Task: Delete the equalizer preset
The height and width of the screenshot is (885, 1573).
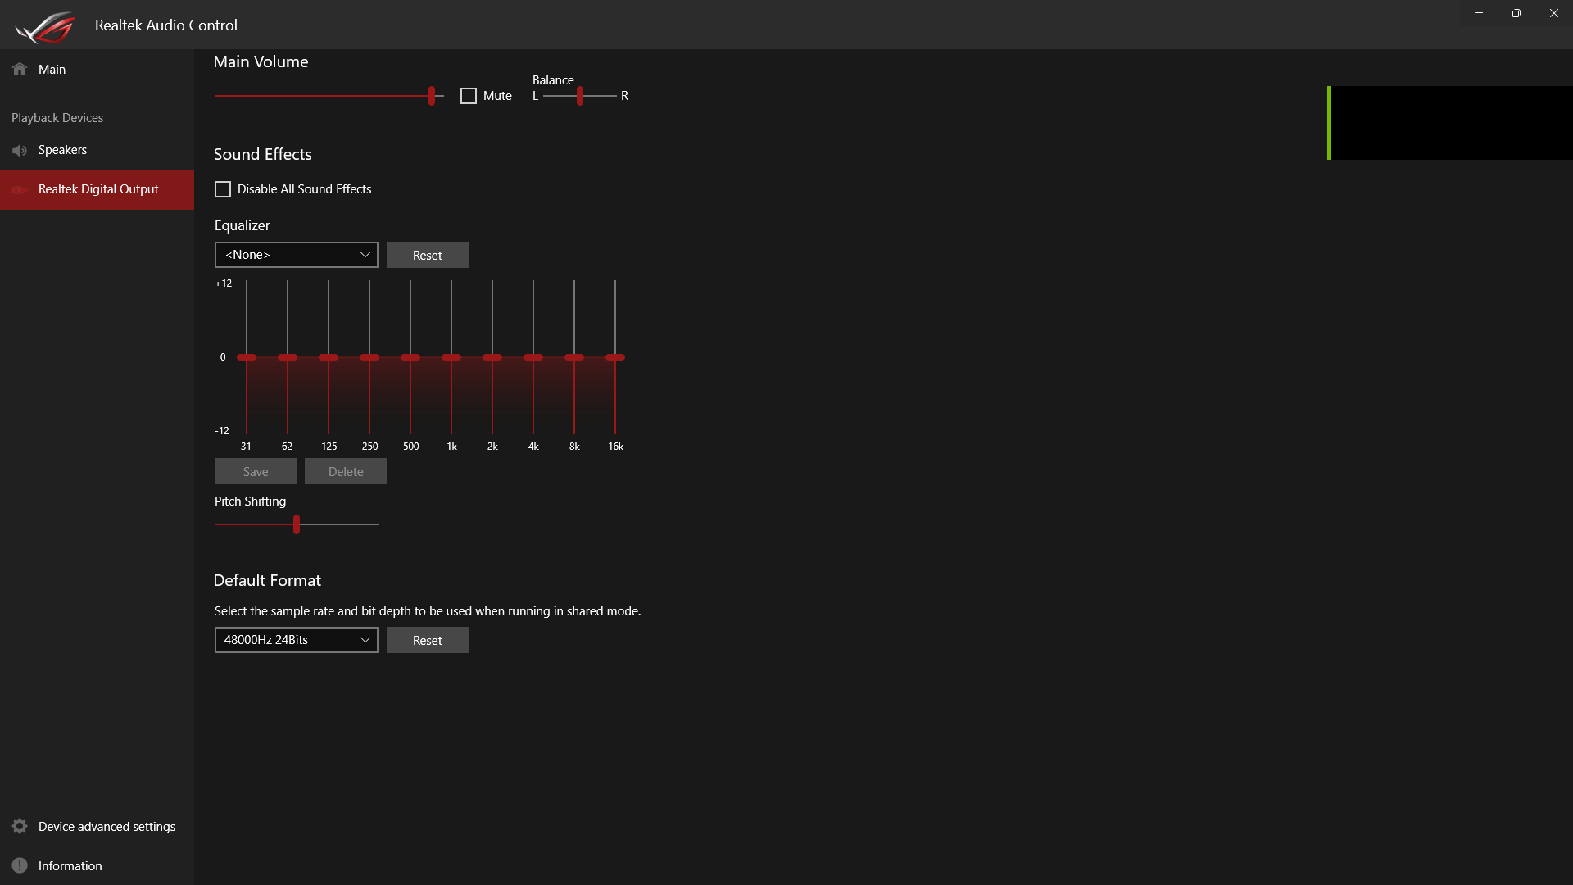Action: [346, 471]
